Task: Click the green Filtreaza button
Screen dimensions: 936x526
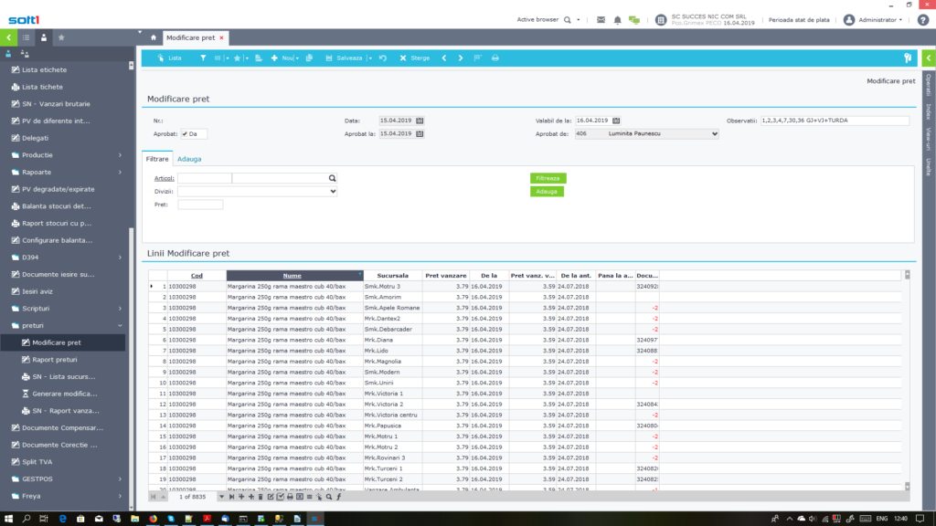Action: click(x=548, y=178)
